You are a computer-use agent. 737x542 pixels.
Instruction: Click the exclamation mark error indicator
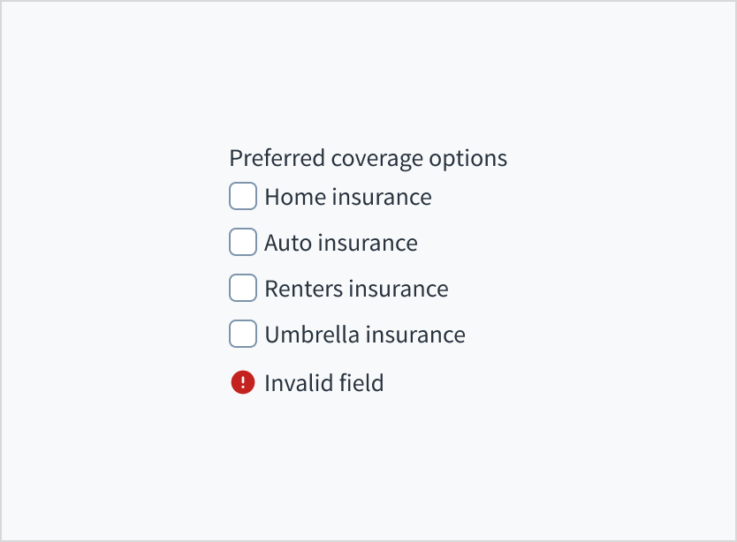[242, 382]
